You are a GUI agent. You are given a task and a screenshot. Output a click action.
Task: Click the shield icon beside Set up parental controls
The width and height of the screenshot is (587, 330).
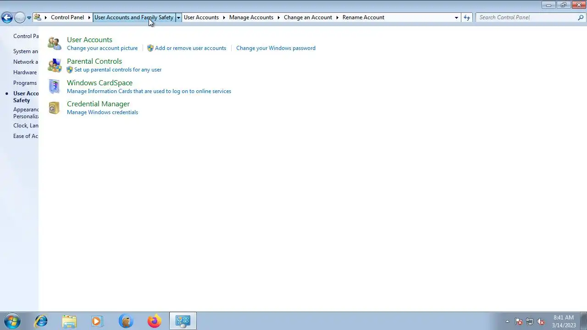[x=70, y=70]
